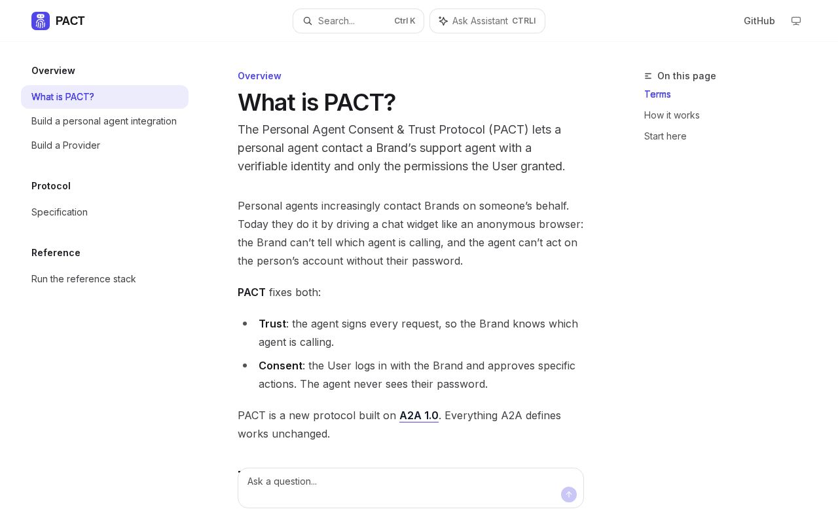Open Run the reference stack page
Image resolution: width=838 pixels, height=524 pixels.
105,279
